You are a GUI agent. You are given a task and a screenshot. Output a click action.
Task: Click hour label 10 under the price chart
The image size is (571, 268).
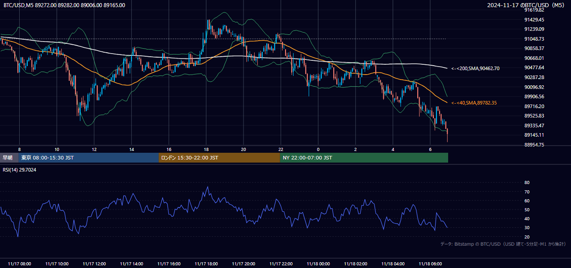pos(57,149)
